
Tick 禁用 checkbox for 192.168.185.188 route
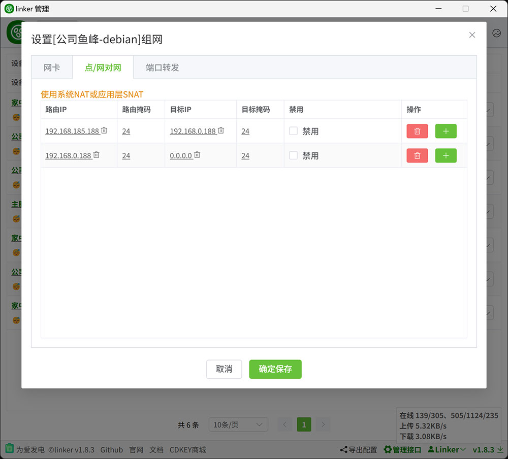point(293,131)
